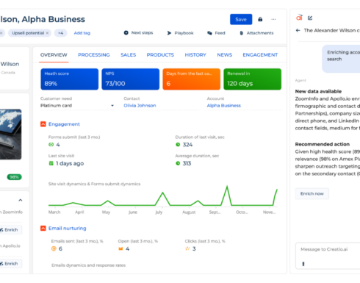
Task: Collapse the left panel chevron
Action: click(21, 200)
